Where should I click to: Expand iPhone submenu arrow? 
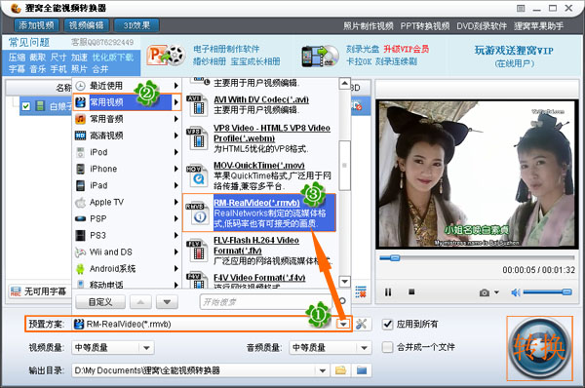click(x=176, y=169)
